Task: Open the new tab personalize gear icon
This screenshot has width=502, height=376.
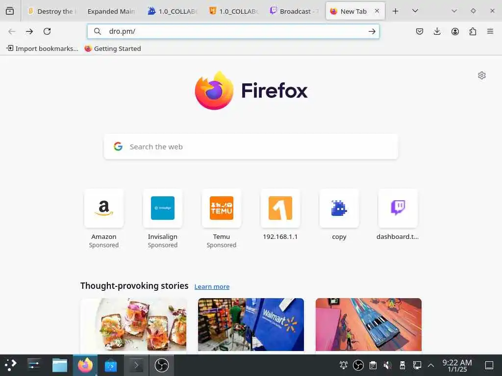Action: 482,75
